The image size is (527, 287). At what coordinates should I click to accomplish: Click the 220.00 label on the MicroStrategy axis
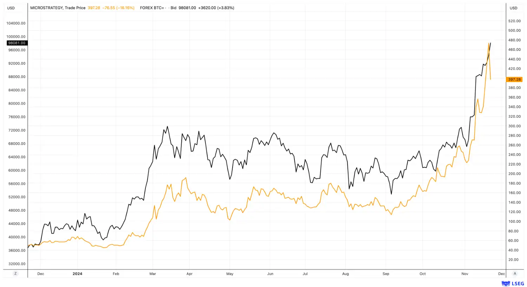click(514, 164)
